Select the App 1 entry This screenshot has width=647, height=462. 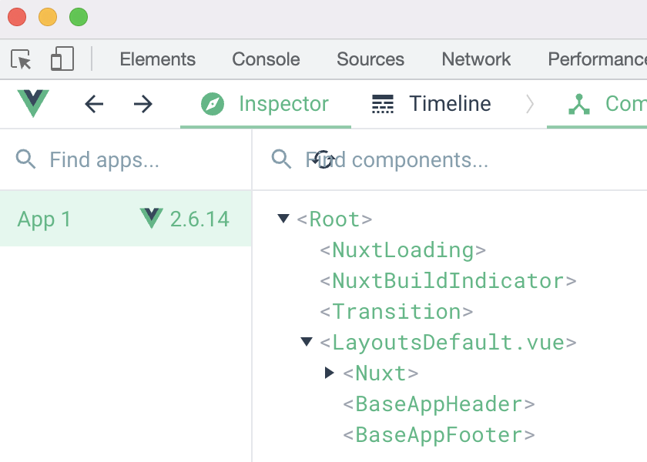(44, 219)
